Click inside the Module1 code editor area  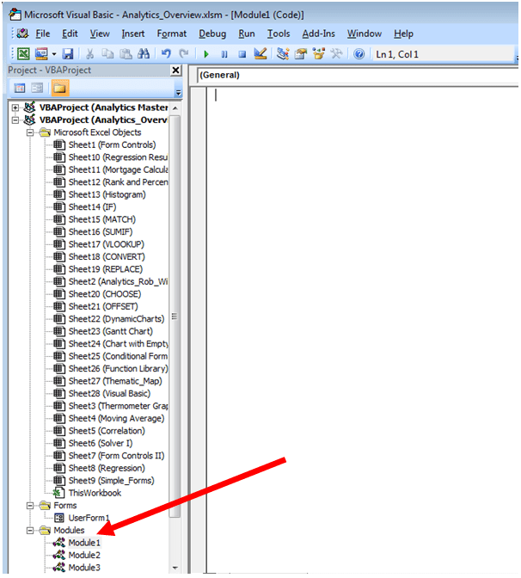(x=362, y=330)
